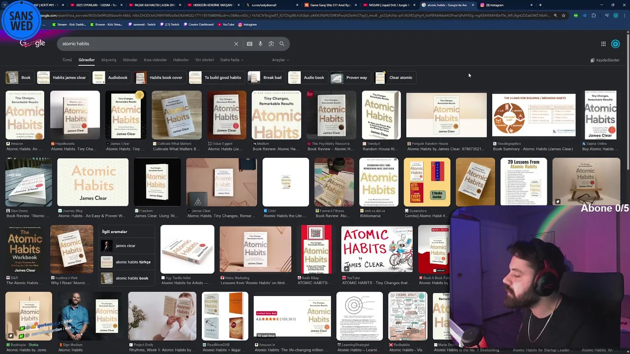
Task: Select related search atomic habits book
Action: pos(127,278)
